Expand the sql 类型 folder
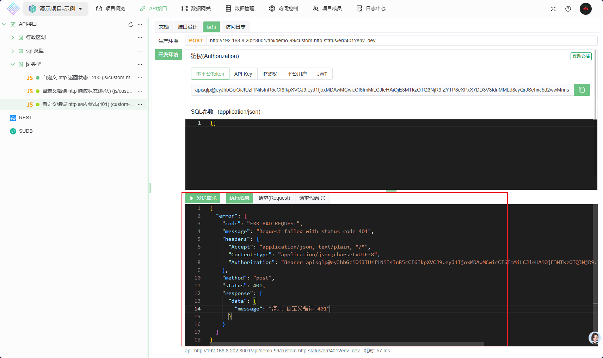The width and height of the screenshot is (603, 358). click(x=12, y=51)
